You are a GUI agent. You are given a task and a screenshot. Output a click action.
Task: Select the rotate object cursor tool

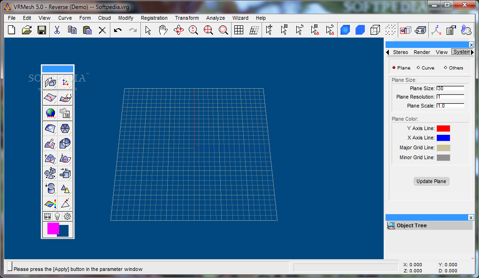click(x=300, y=30)
